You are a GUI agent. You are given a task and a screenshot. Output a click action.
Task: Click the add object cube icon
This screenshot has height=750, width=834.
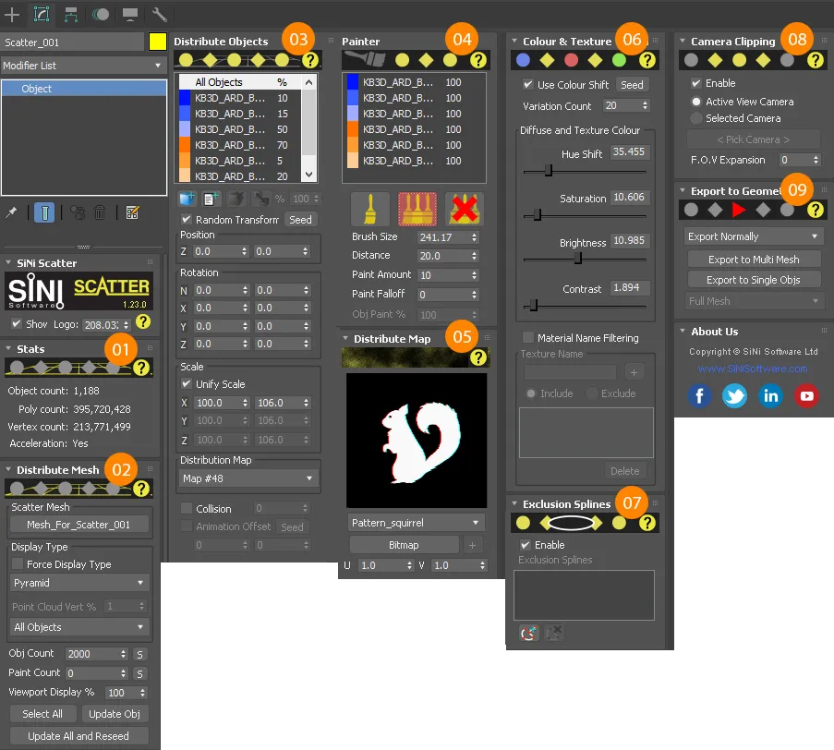[x=187, y=199]
